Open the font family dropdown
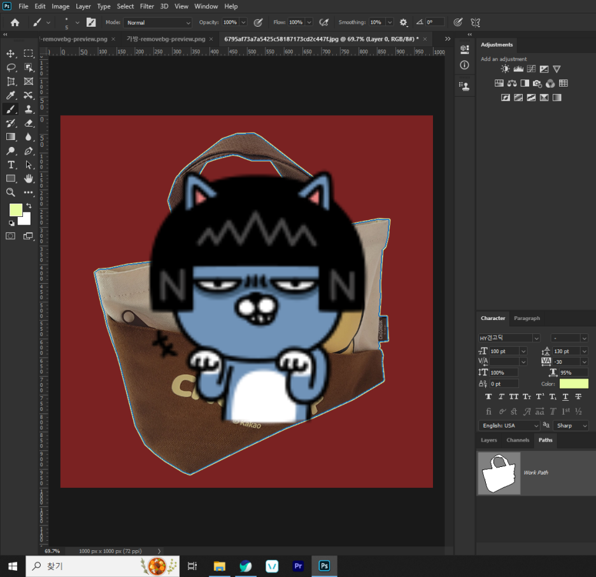 click(x=536, y=338)
